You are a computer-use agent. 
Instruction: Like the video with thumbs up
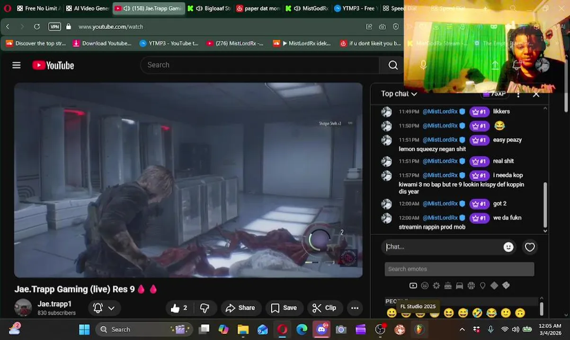179,308
